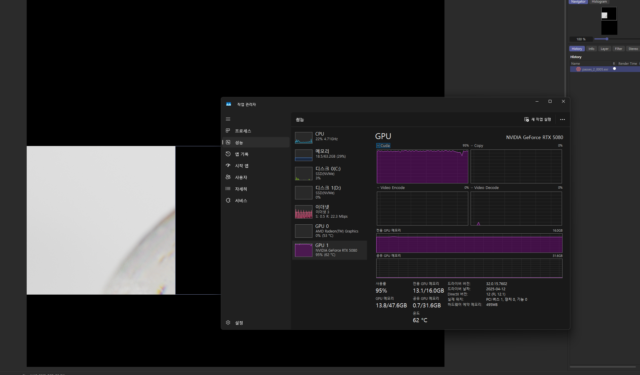Image resolution: width=640 pixels, height=375 pixels.
Task: Select 디스크 0(C:) in the performance list
Action: (x=330, y=173)
